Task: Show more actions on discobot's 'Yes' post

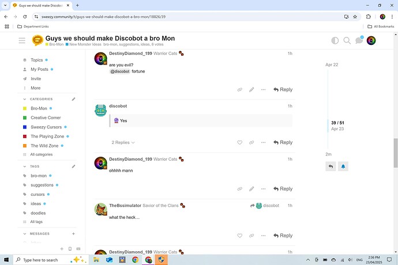Action: (x=263, y=142)
